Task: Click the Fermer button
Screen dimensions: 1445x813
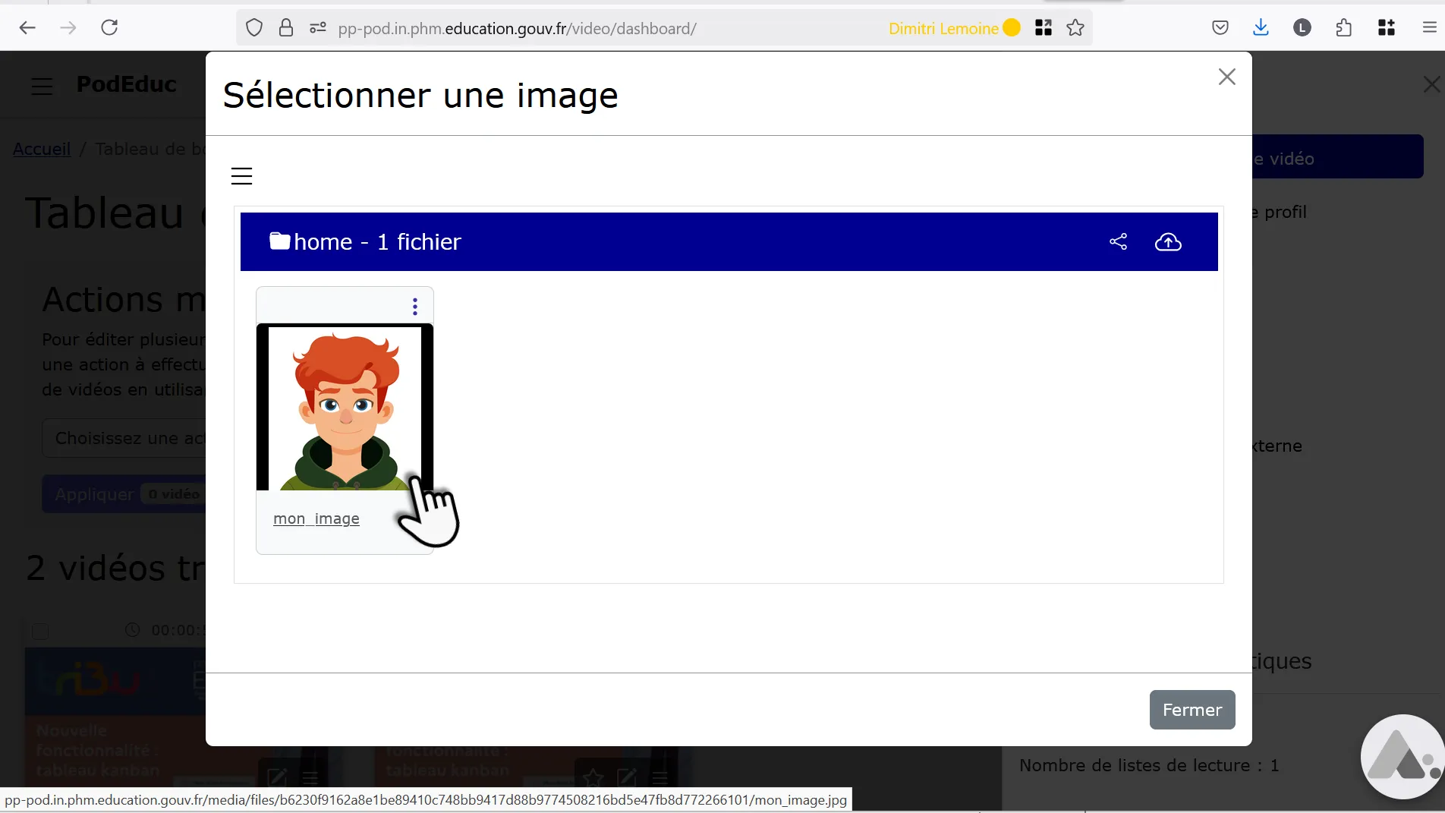Action: coord(1192,710)
